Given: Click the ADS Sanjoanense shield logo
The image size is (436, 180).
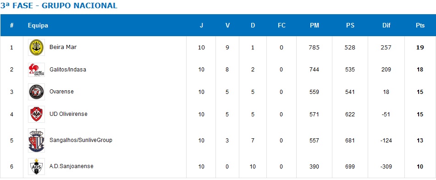Looking at the screenshot, I should [36, 166].
